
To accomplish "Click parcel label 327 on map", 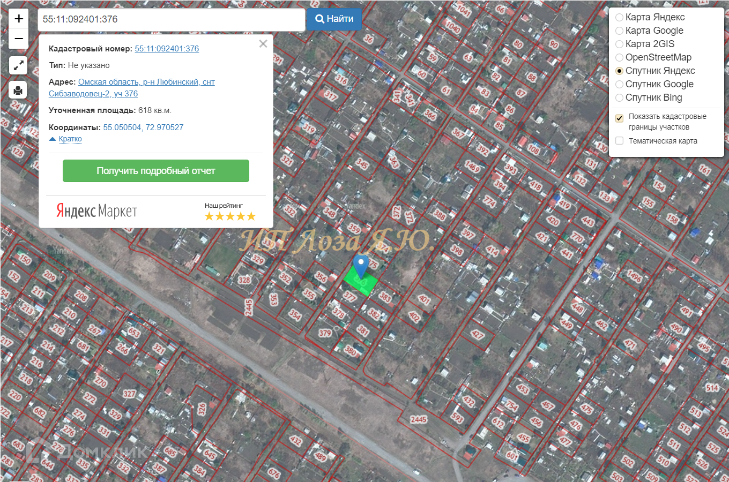I will [130, 394].
